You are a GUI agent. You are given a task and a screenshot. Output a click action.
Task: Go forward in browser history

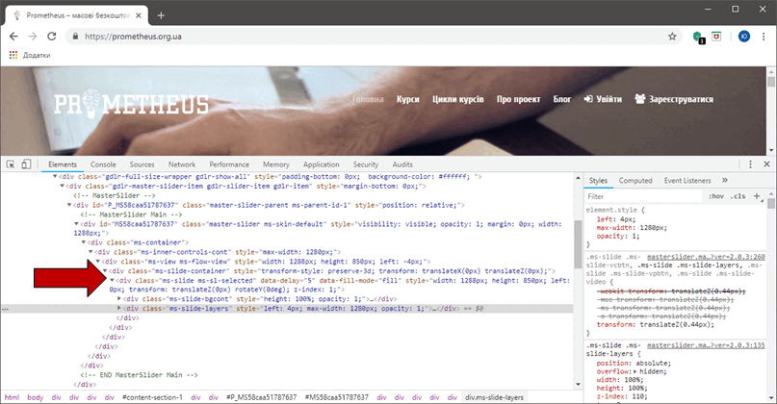(x=33, y=37)
